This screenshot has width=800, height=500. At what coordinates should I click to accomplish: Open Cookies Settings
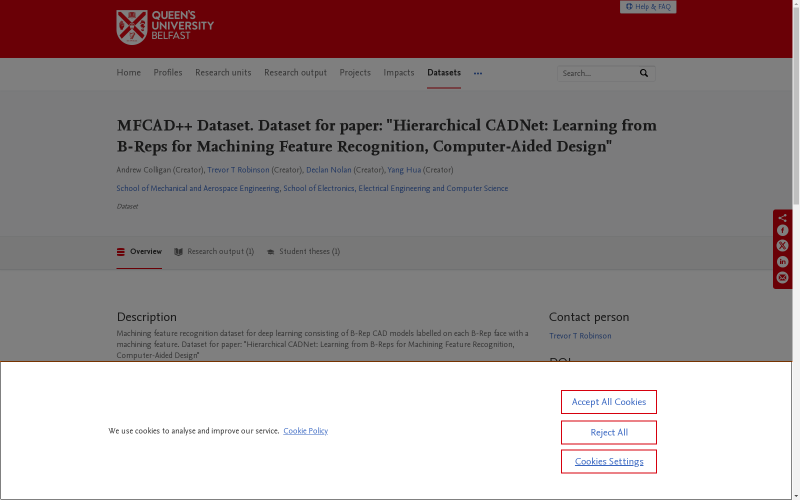click(609, 461)
